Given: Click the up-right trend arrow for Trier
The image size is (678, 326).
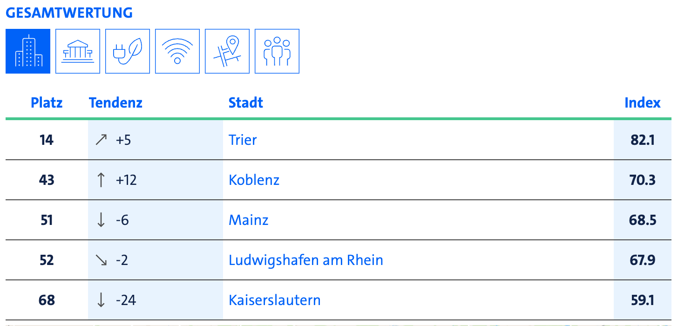Looking at the screenshot, I should pos(101,140).
